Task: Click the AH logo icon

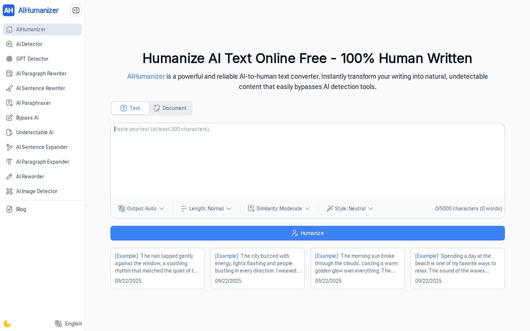Action: click(8, 10)
